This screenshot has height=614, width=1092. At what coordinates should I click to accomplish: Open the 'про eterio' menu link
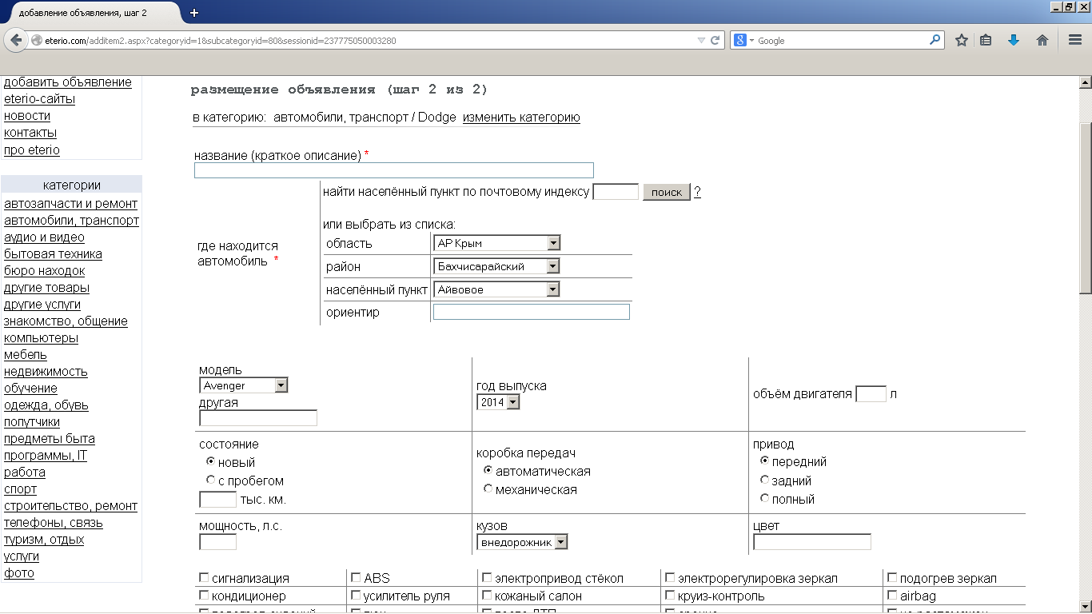tap(32, 150)
